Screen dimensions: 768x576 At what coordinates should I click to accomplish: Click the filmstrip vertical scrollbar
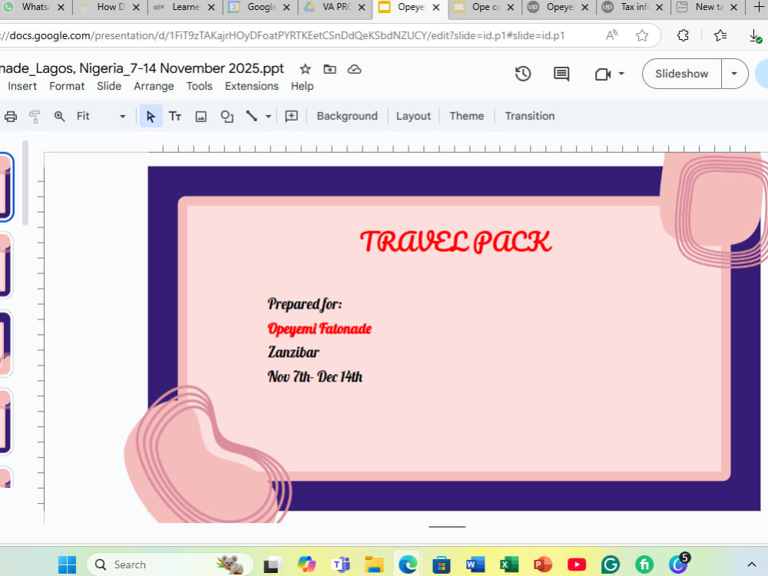click(x=25, y=184)
